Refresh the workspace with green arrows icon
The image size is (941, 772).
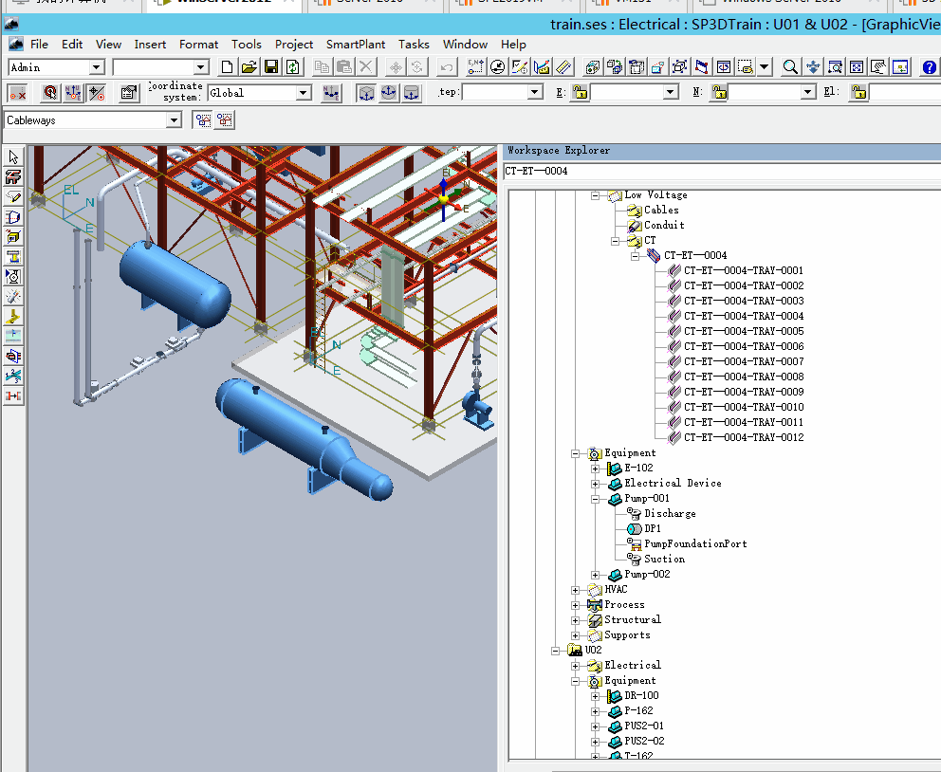click(x=293, y=67)
